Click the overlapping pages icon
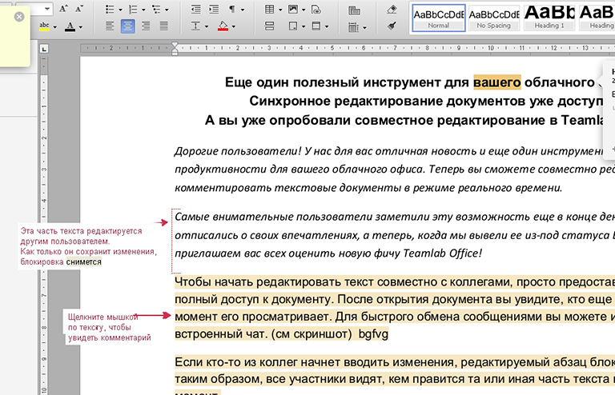615x395 pixels. pyautogui.click(x=354, y=10)
